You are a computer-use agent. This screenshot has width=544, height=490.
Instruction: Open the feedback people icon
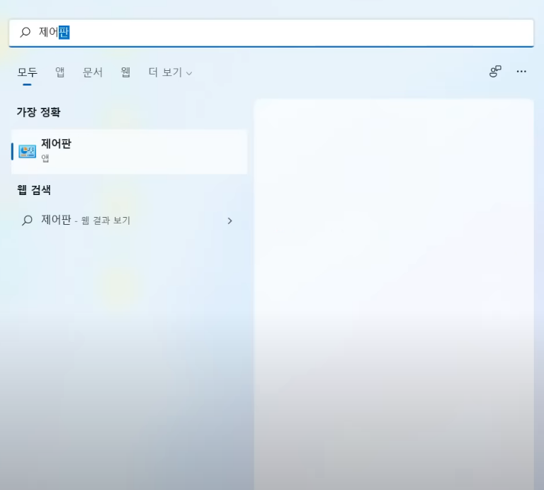pyautogui.click(x=495, y=72)
